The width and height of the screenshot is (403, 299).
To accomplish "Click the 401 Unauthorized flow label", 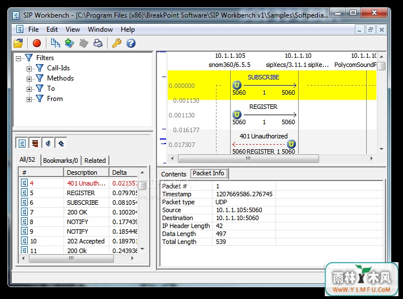I will tap(264, 136).
